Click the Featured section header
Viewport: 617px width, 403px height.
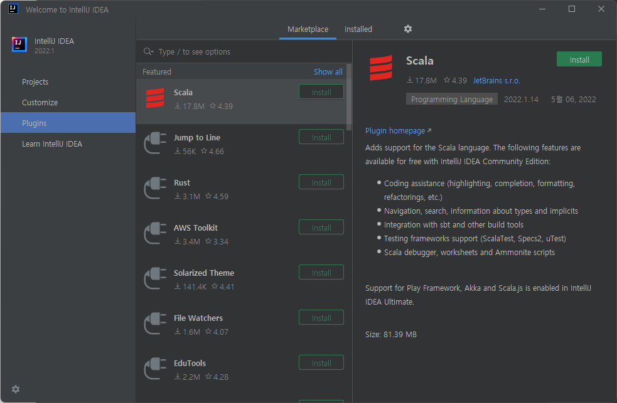coord(157,72)
